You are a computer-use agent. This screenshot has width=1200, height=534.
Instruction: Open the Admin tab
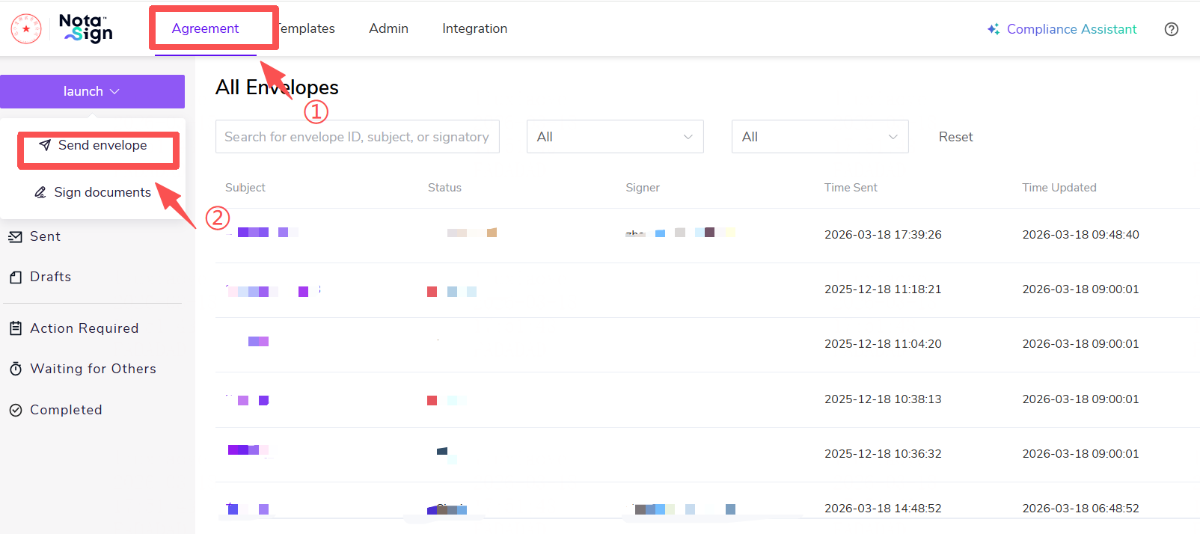click(x=388, y=28)
